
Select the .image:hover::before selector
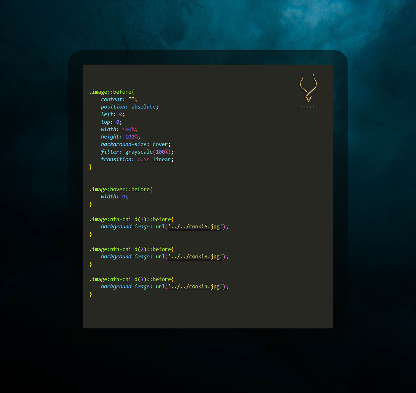click(x=119, y=189)
